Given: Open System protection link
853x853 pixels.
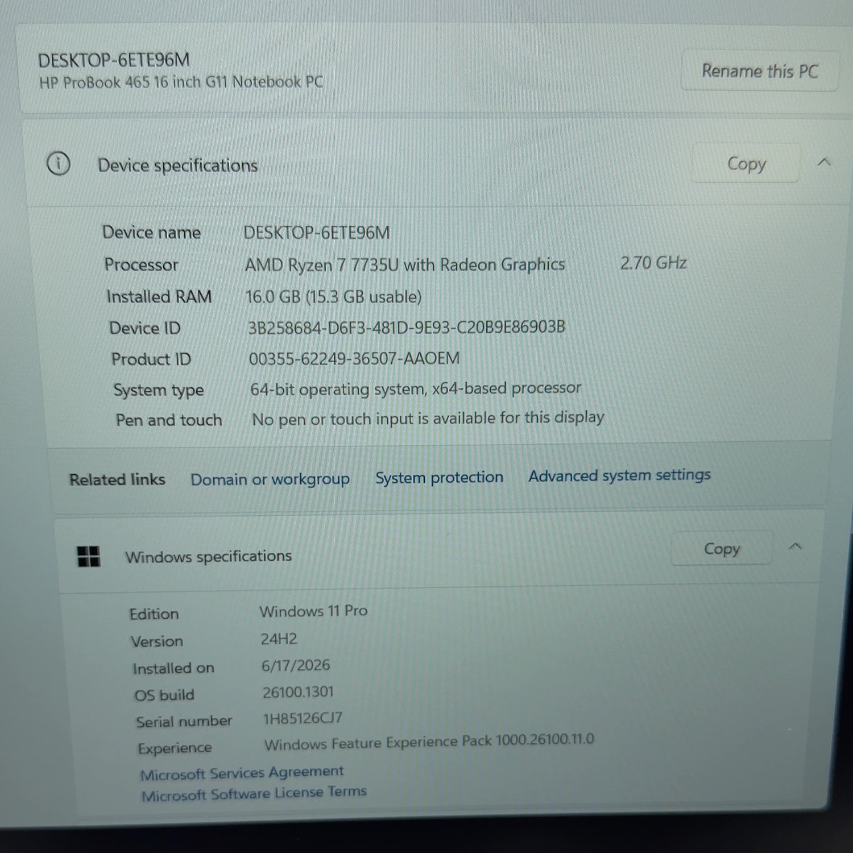Looking at the screenshot, I should (x=439, y=477).
